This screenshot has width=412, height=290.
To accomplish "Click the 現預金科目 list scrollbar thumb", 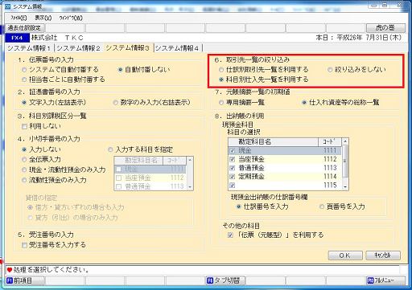I will pyautogui.click(x=345, y=161).
